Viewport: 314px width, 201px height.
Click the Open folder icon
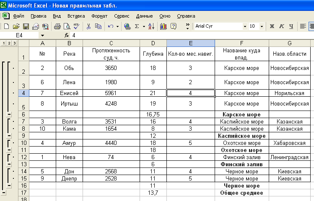(16, 26)
